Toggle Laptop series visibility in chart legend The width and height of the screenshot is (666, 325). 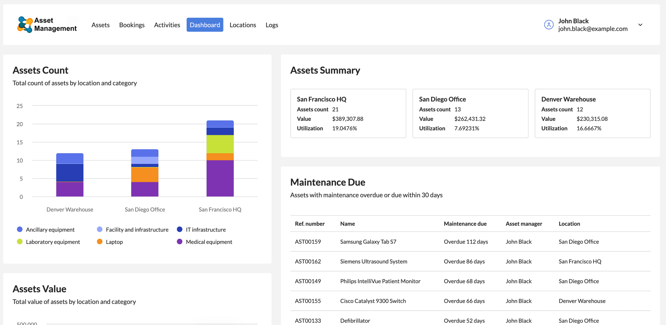pyautogui.click(x=114, y=241)
